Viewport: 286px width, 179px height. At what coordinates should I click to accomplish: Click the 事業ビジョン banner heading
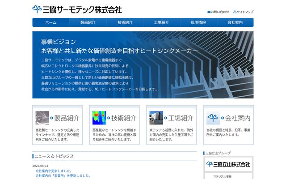59,42
